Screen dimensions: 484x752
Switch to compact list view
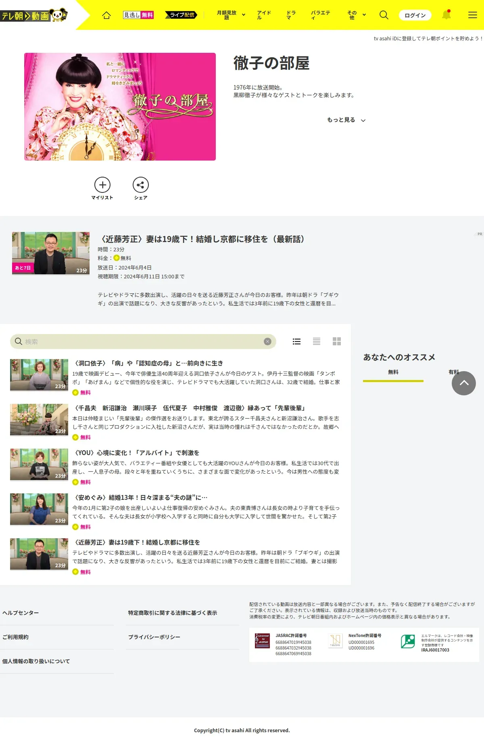click(317, 341)
